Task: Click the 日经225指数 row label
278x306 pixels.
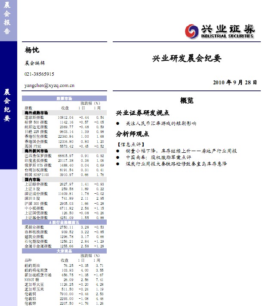Action: (36, 132)
